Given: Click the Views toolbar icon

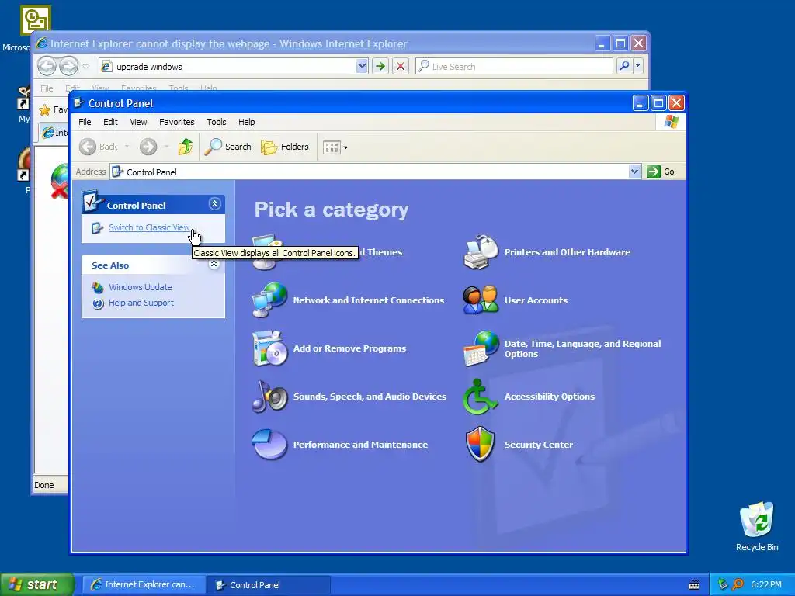Looking at the screenshot, I should [x=332, y=147].
